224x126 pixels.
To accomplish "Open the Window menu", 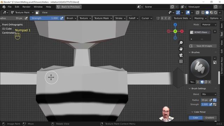I will coord(38,7).
